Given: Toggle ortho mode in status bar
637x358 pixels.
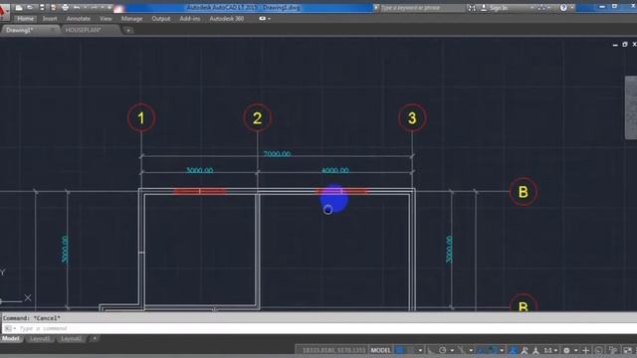Looking at the screenshot, I should click(x=430, y=350).
